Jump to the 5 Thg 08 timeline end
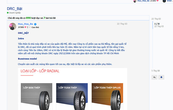 coord(155,71)
